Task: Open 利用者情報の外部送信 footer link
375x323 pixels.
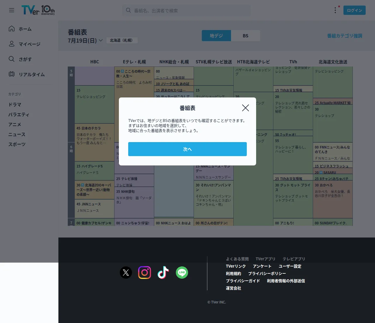Action: point(286,281)
